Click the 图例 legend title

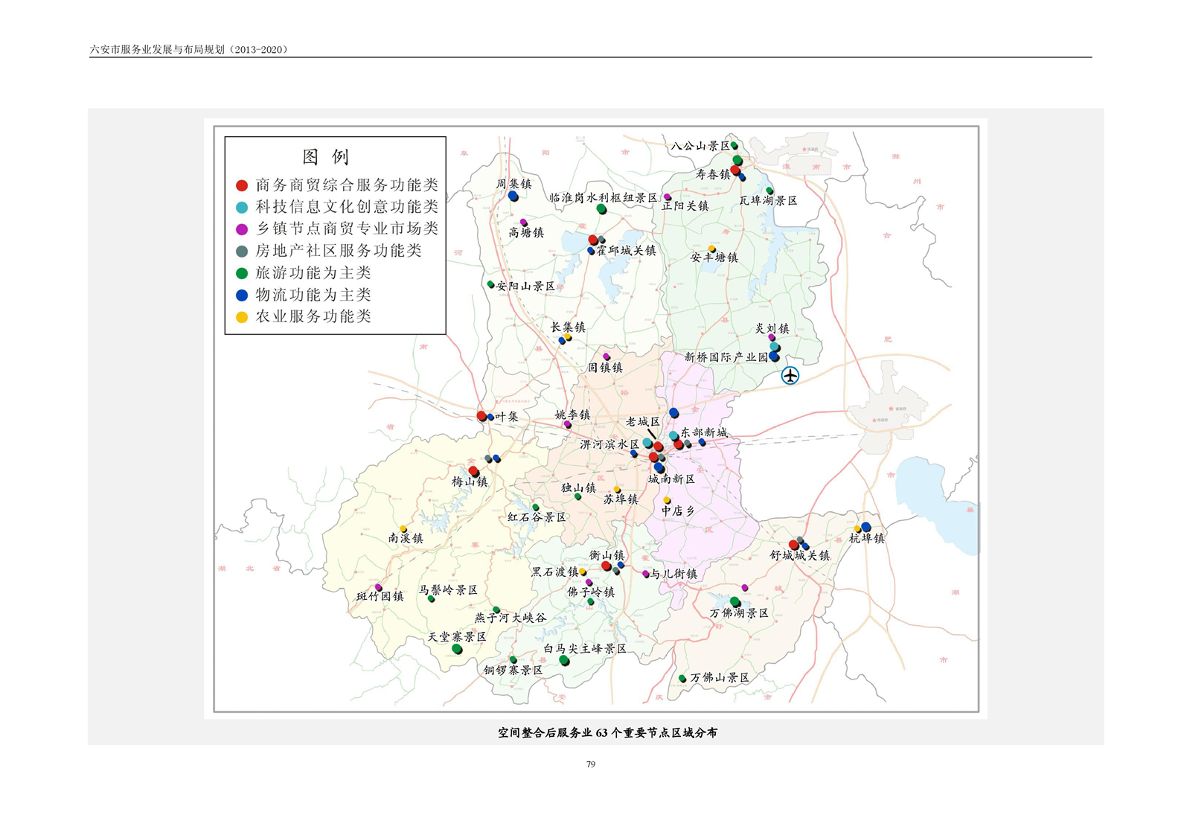tap(325, 157)
